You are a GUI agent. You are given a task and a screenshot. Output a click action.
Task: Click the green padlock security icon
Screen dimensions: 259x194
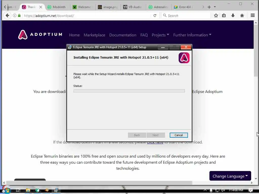(19, 15)
